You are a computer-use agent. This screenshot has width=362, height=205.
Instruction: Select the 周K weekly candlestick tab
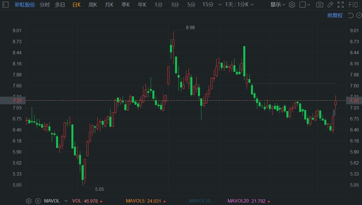tap(93, 5)
